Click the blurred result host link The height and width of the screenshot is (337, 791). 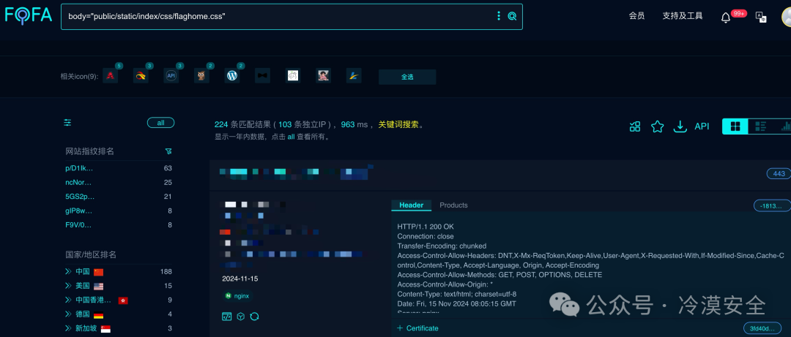pos(297,173)
